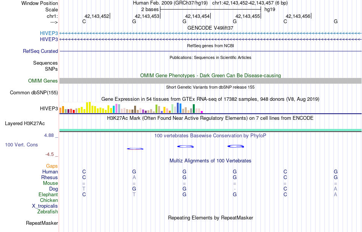Click the SNPs track label
The height and width of the screenshot is (232, 362).
click(x=51, y=69)
